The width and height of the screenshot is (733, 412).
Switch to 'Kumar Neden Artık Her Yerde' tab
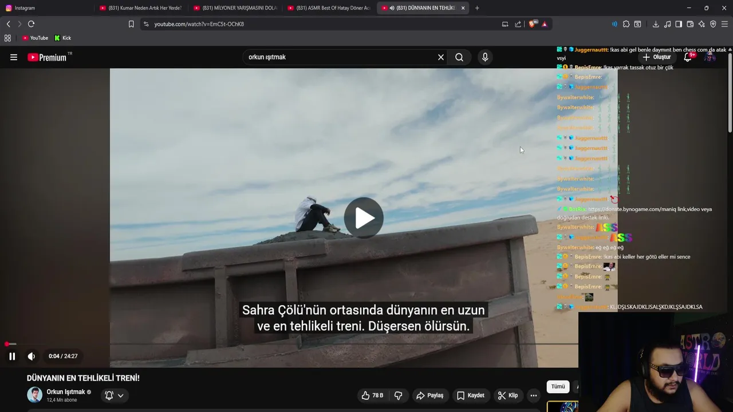141,8
